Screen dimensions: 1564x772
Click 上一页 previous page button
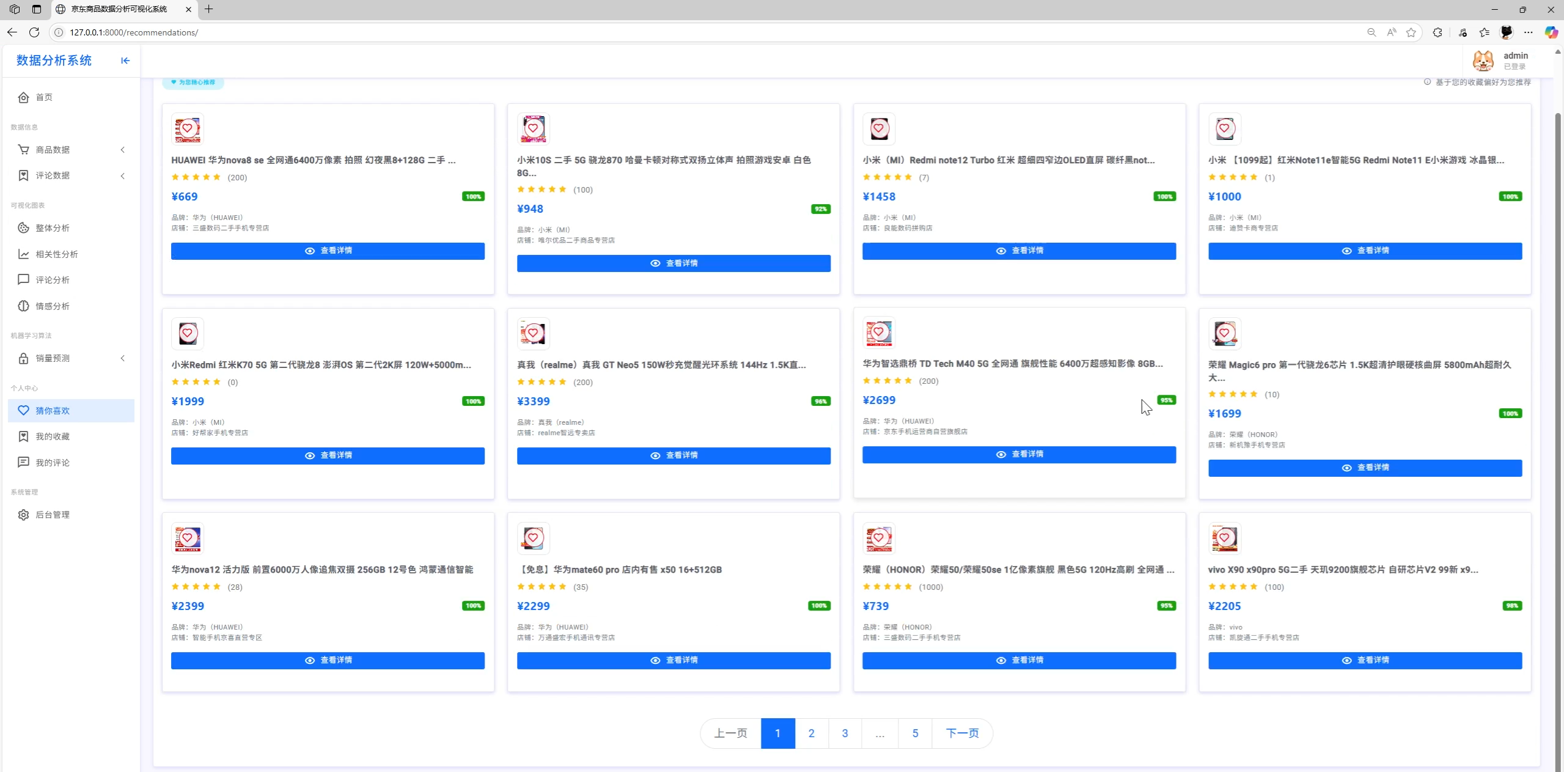[x=731, y=733]
